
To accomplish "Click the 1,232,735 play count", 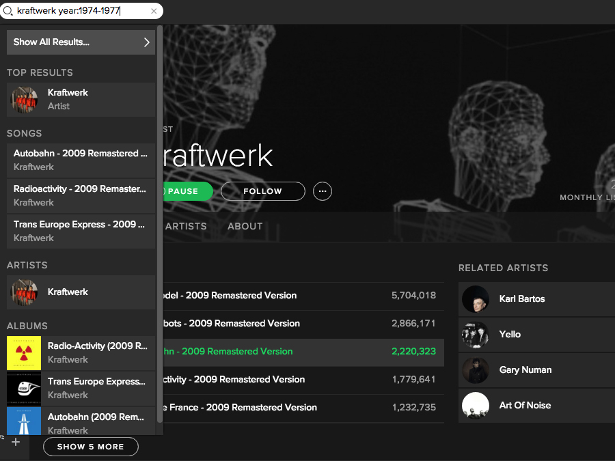I will (x=413, y=407).
